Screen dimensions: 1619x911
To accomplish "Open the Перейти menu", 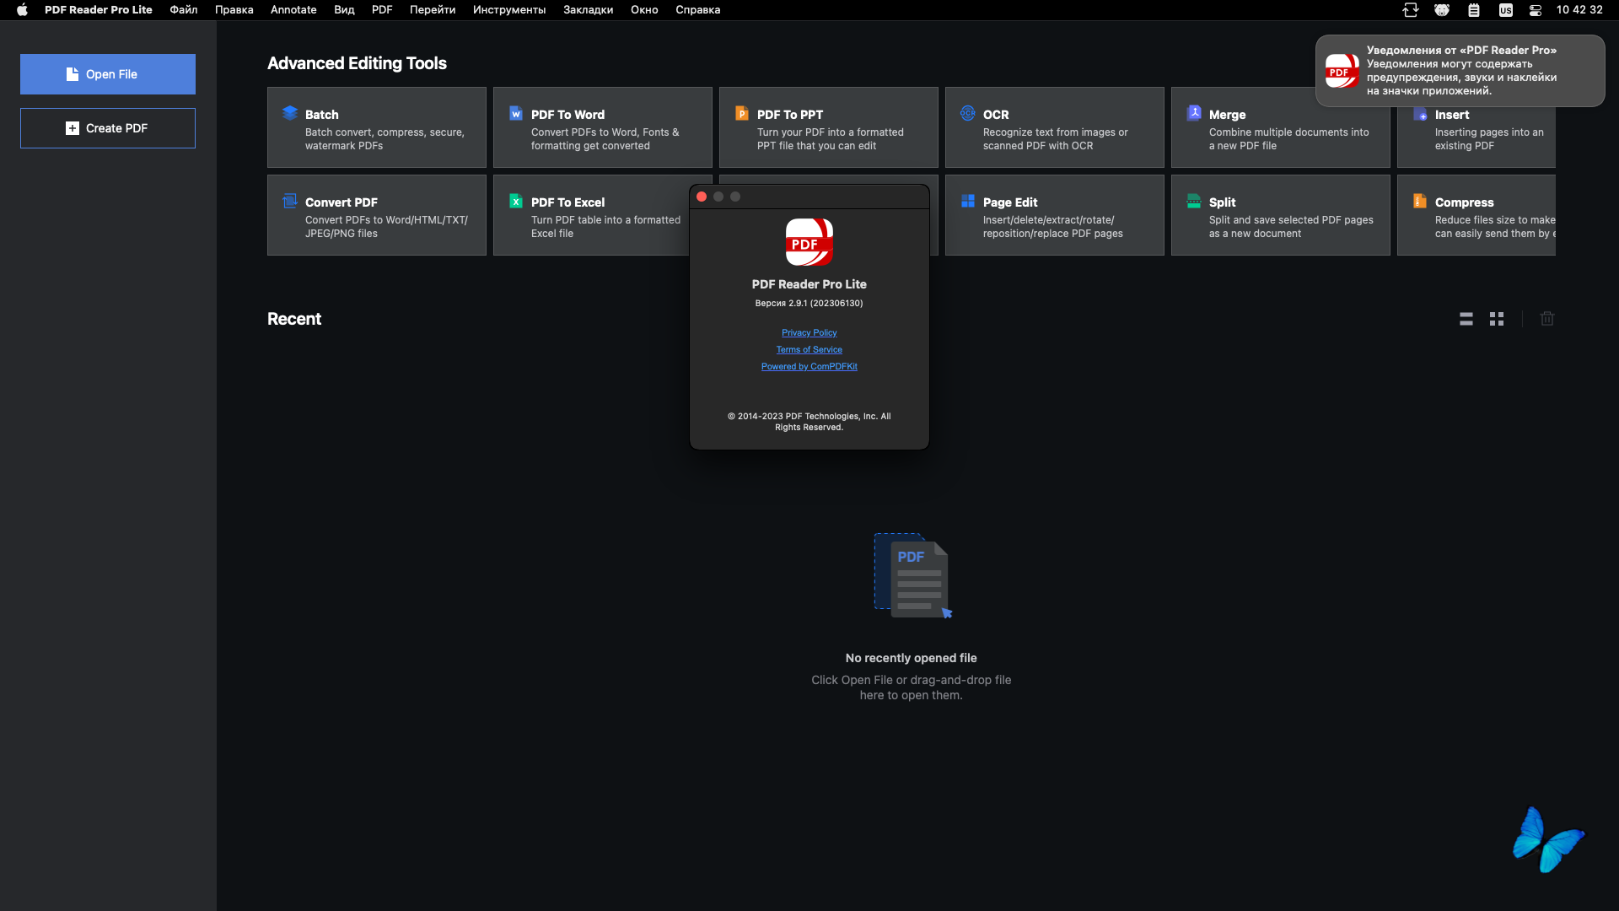I will (433, 10).
